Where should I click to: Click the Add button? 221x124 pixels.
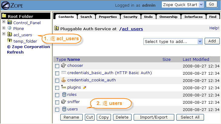tap(212, 41)
